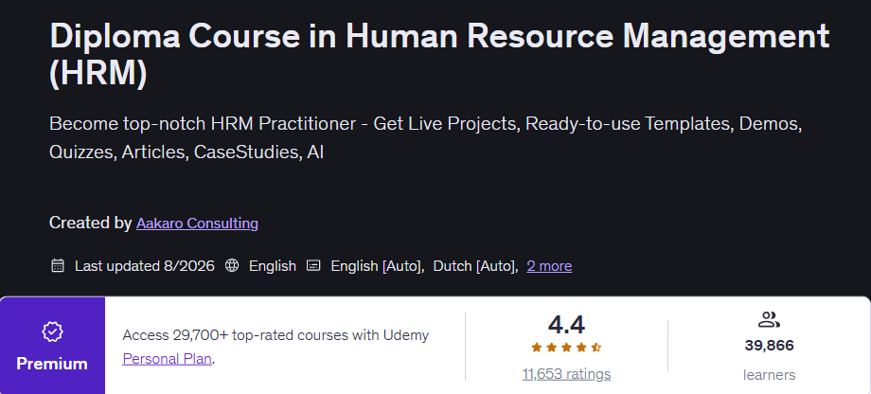Click the half-filled fifth star
This screenshot has width=871, height=394.
tap(595, 348)
